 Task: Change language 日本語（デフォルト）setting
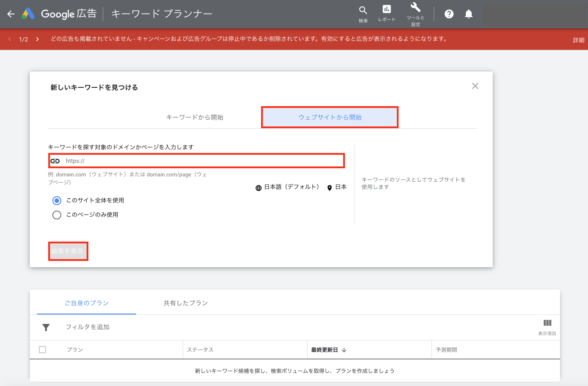click(288, 187)
